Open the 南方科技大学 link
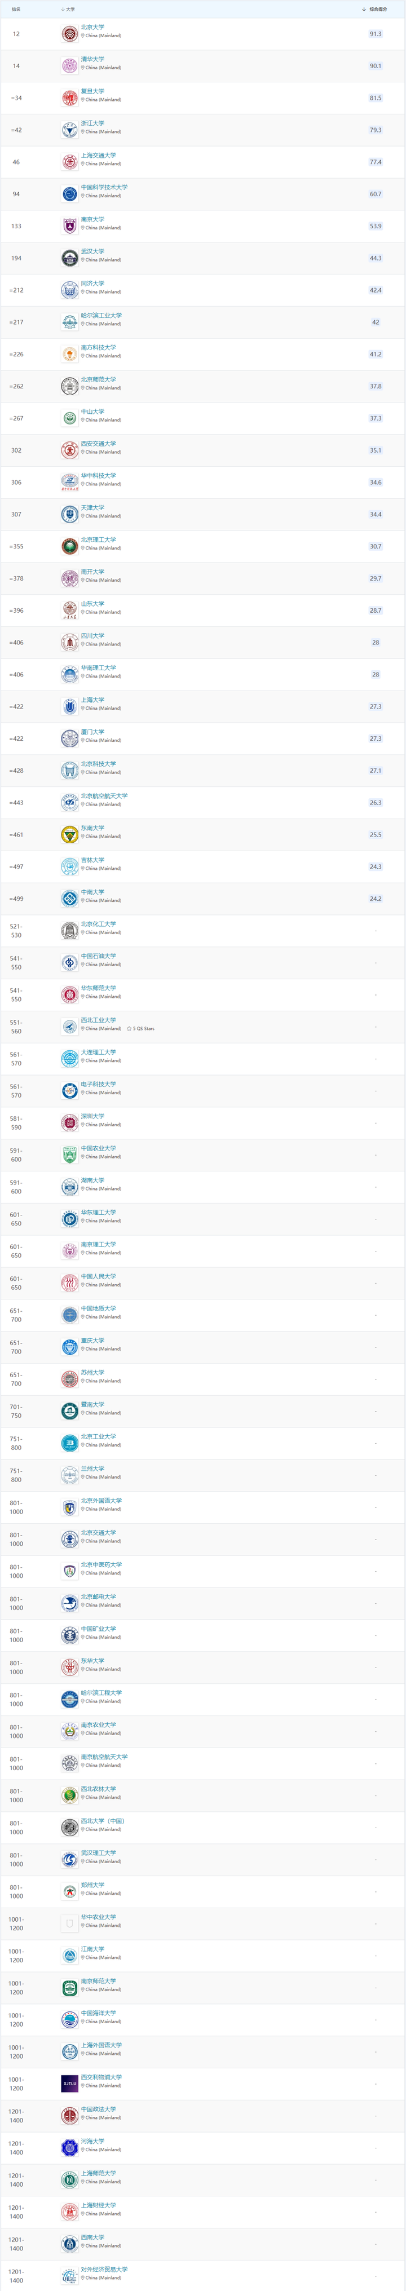Image resolution: width=406 pixels, height=2291 pixels. click(x=98, y=347)
